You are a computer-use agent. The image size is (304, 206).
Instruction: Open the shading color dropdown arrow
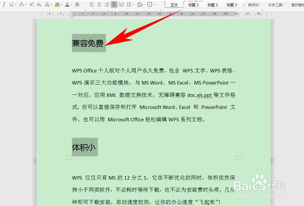[x=144, y=5]
